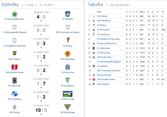
Task: Click OFK Pusté Úľany crest in results
Action: click(67, 54)
